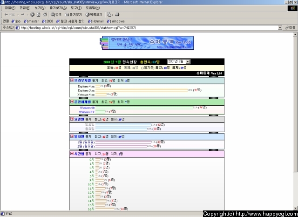
Task: Open the 도구(T) menu
Action: [76, 8]
